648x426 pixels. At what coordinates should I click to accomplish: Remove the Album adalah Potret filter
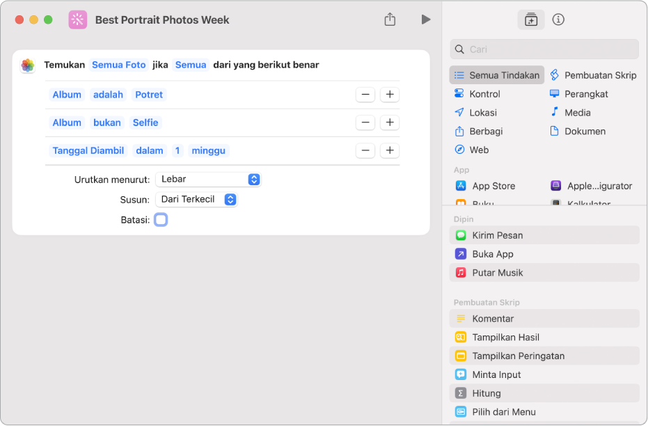[365, 95]
